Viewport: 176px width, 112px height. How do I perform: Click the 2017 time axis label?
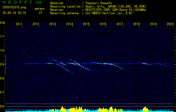tap(120, 24)
